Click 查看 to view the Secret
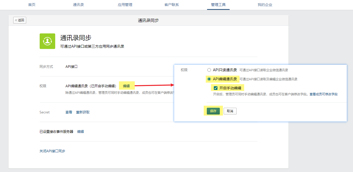The image size is (353, 172). (x=69, y=112)
